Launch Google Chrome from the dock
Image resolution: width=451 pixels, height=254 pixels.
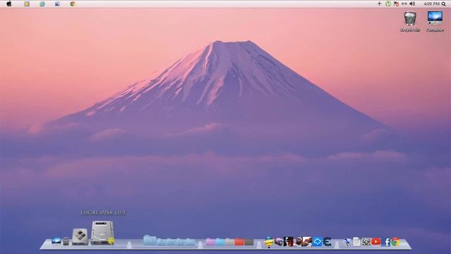395,242
